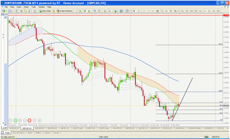This screenshot has height=139, width=230.
Task: Open the File menu
Action: [x=6, y=7]
